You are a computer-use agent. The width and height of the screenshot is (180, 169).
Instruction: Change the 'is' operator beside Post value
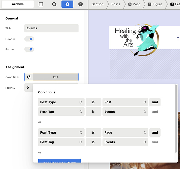click(x=93, y=102)
